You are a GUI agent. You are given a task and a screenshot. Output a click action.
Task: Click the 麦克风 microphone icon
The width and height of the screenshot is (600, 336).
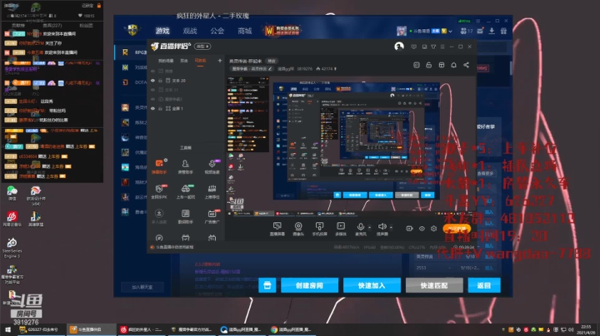click(361, 229)
